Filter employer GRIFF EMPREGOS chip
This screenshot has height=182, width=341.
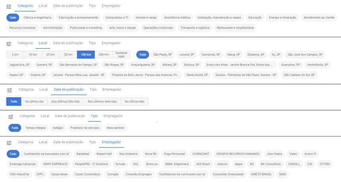pos(56,164)
